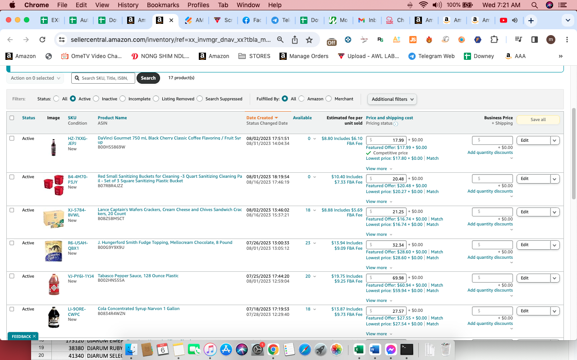
Task: Open Edit dropdown arrow for DaVinci Gourmet row
Action: tap(555, 140)
